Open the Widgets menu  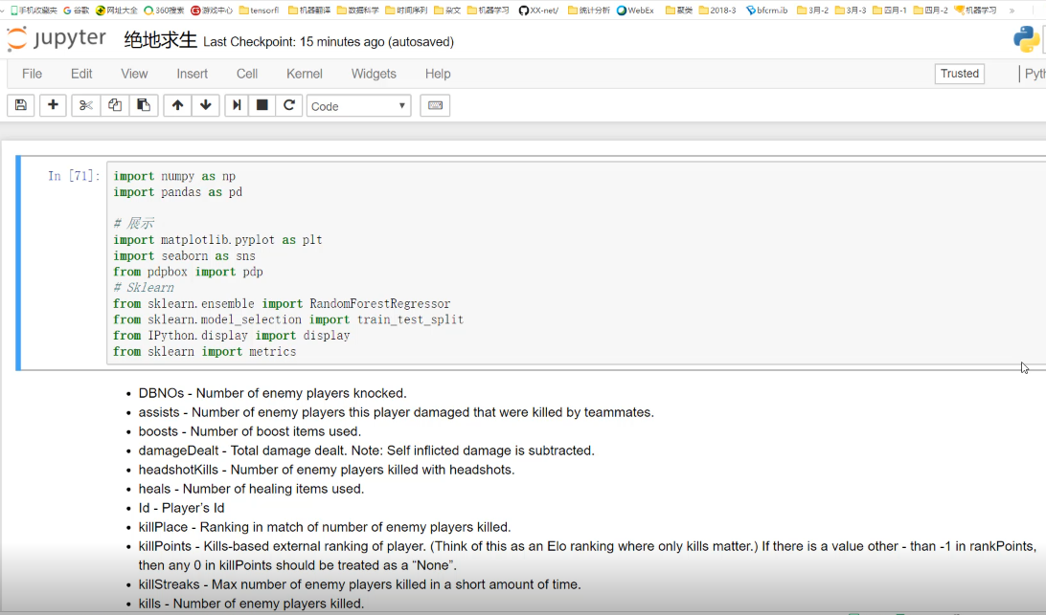click(374, 74)
